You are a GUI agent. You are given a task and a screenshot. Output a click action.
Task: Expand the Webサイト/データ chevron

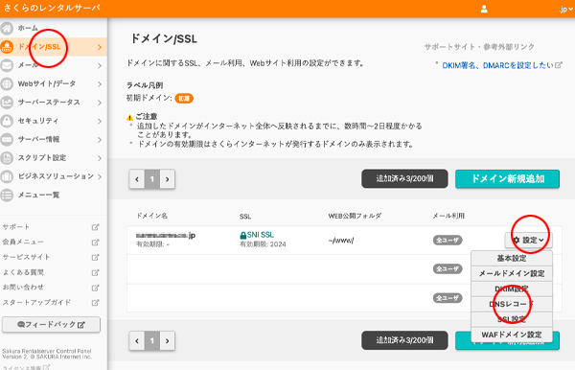pos(100,84)
